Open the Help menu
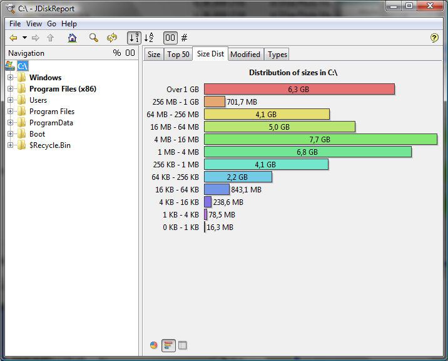 click(69, 24)
